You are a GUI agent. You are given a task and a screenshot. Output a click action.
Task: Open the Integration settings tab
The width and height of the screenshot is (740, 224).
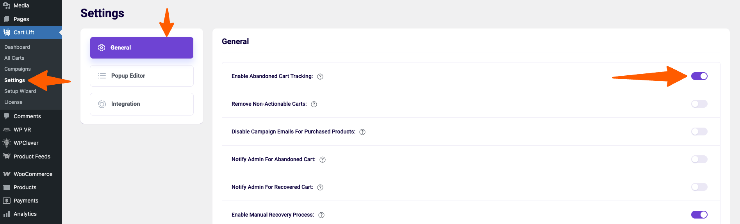tap(142, 104)
